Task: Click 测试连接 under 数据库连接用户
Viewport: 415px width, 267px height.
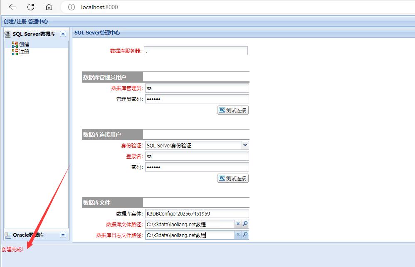Action: [x=233, y=179]
